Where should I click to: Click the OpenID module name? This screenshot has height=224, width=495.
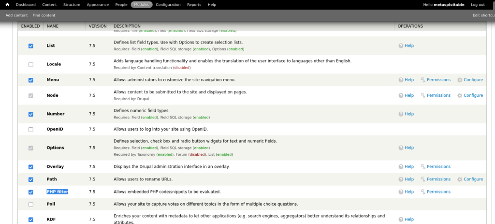tap(55, 129)
